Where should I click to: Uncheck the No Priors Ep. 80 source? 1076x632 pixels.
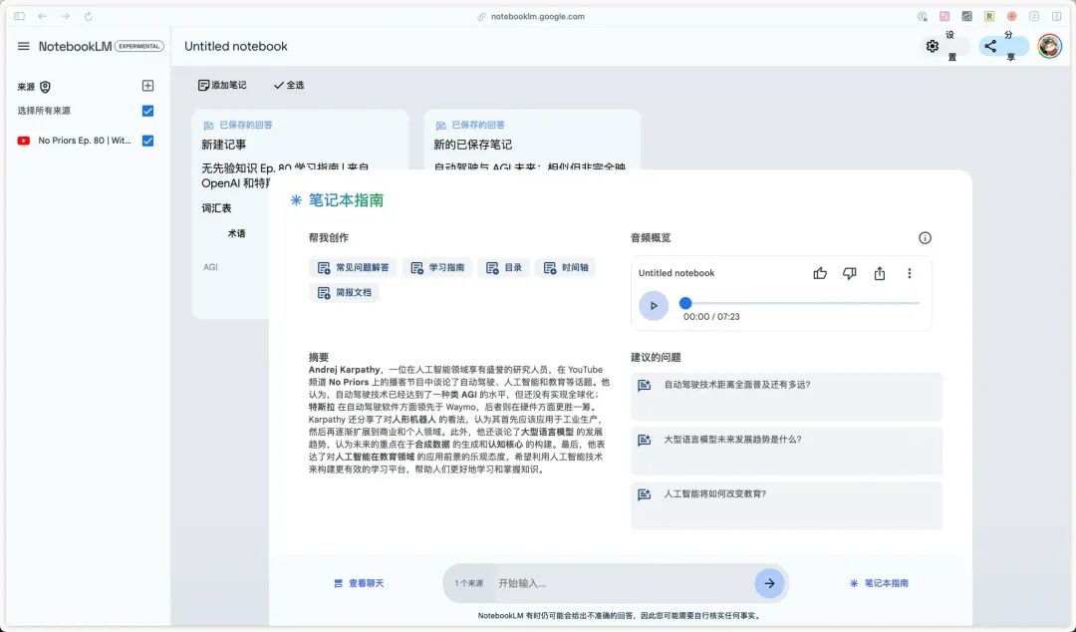pyautogui.click(x=147, y=141)
